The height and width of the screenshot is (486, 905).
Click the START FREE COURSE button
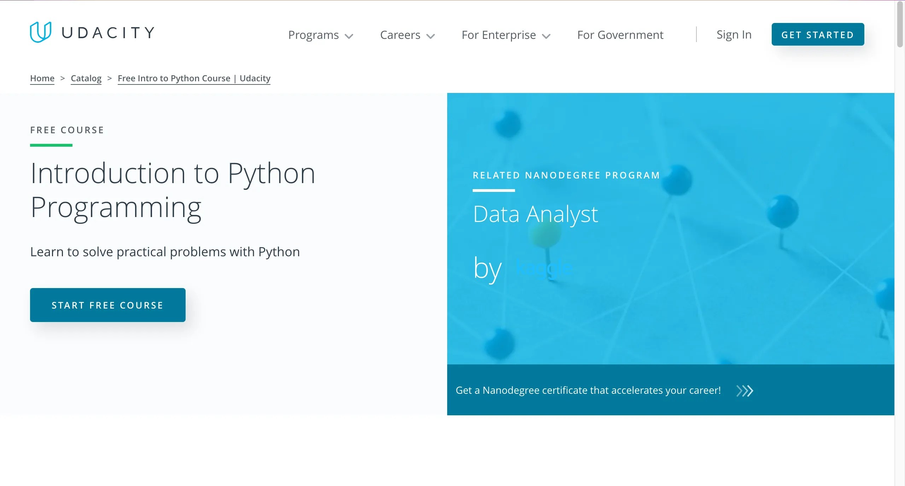pyautogui.click(x=107, y=305)
